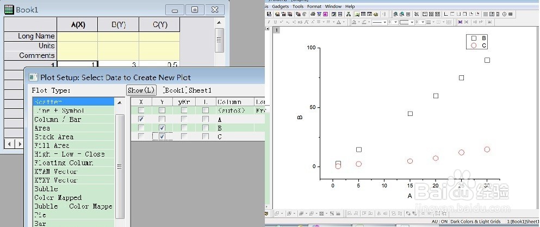Open the Tools menu

pyautogui.click(x=298, y=6)
